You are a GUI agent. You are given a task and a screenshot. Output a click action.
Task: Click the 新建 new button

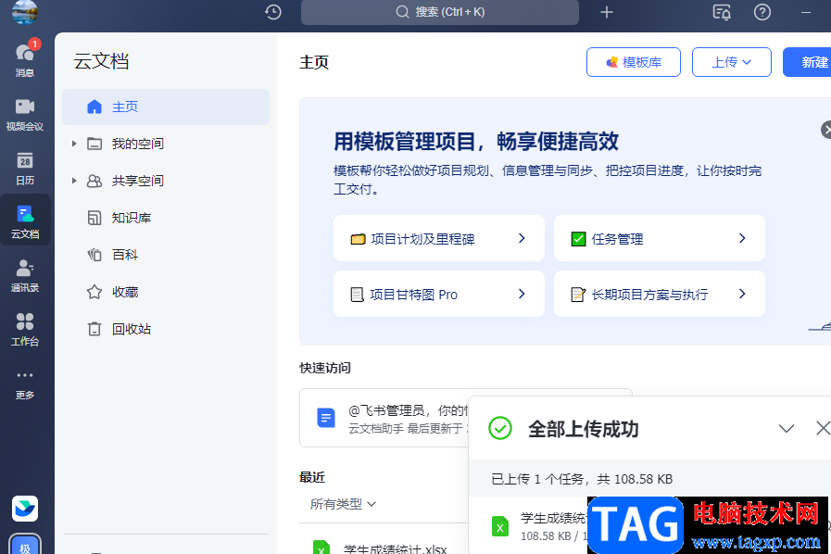tap(807, 62)
